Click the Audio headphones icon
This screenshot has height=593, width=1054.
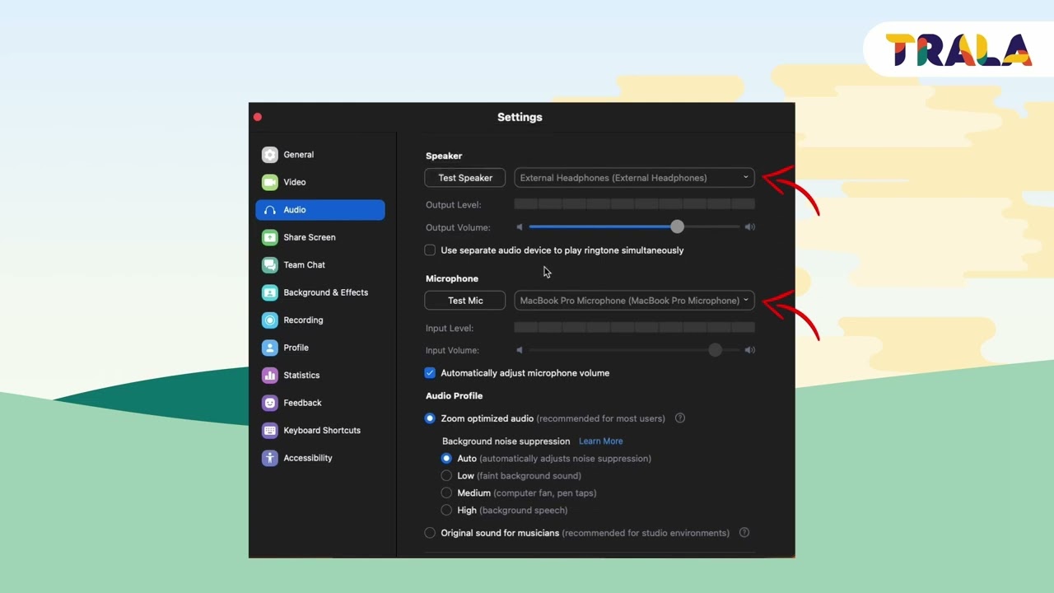269,210
